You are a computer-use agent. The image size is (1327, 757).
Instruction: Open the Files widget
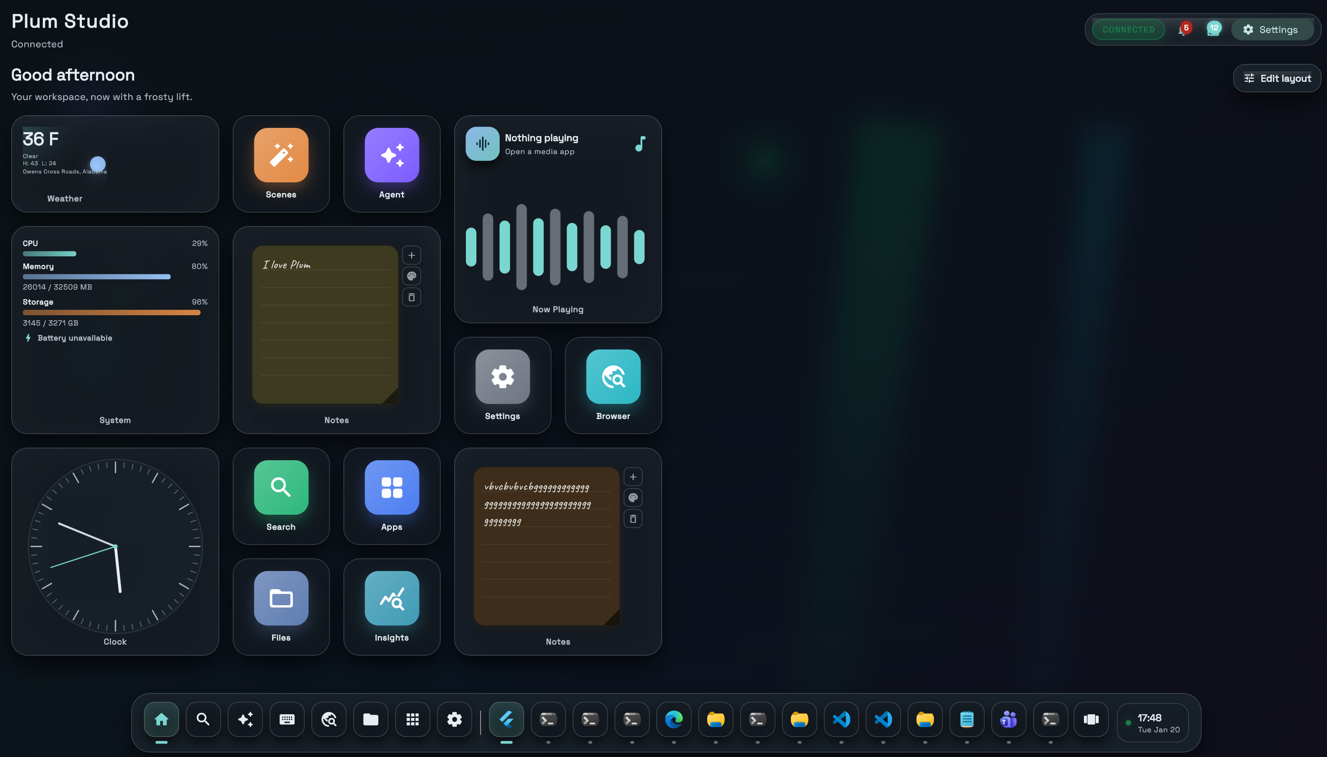pos(280,598)
